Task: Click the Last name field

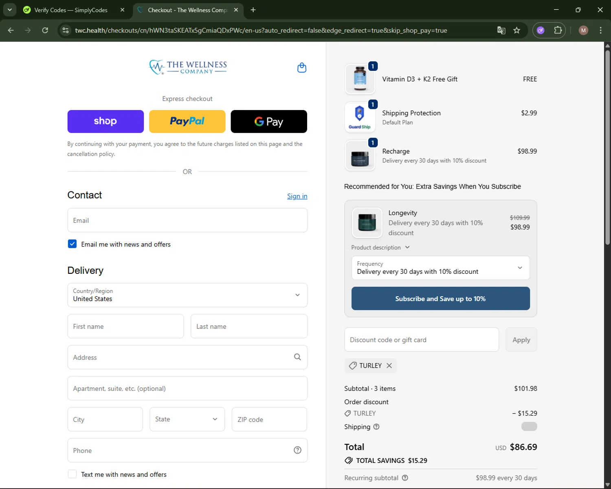Action: (249, 326)
